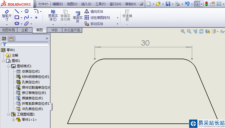Viewport: 225px width, 128px height.
Task: Open the 视图(V) menu
Action: 72,4
